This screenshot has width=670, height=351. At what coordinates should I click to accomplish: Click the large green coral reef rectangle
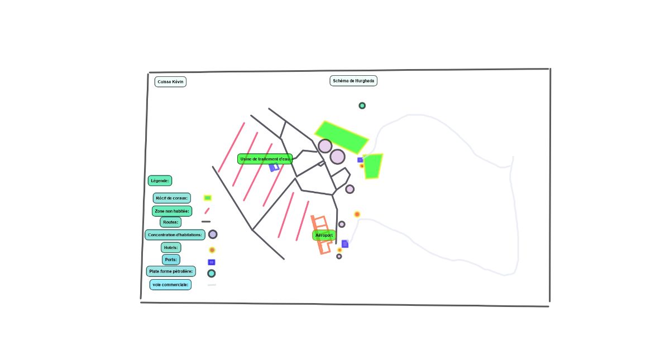coord(341,137)
